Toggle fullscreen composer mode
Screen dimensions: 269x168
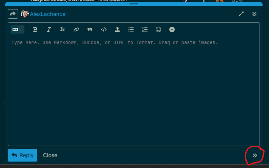click(241, 14)
